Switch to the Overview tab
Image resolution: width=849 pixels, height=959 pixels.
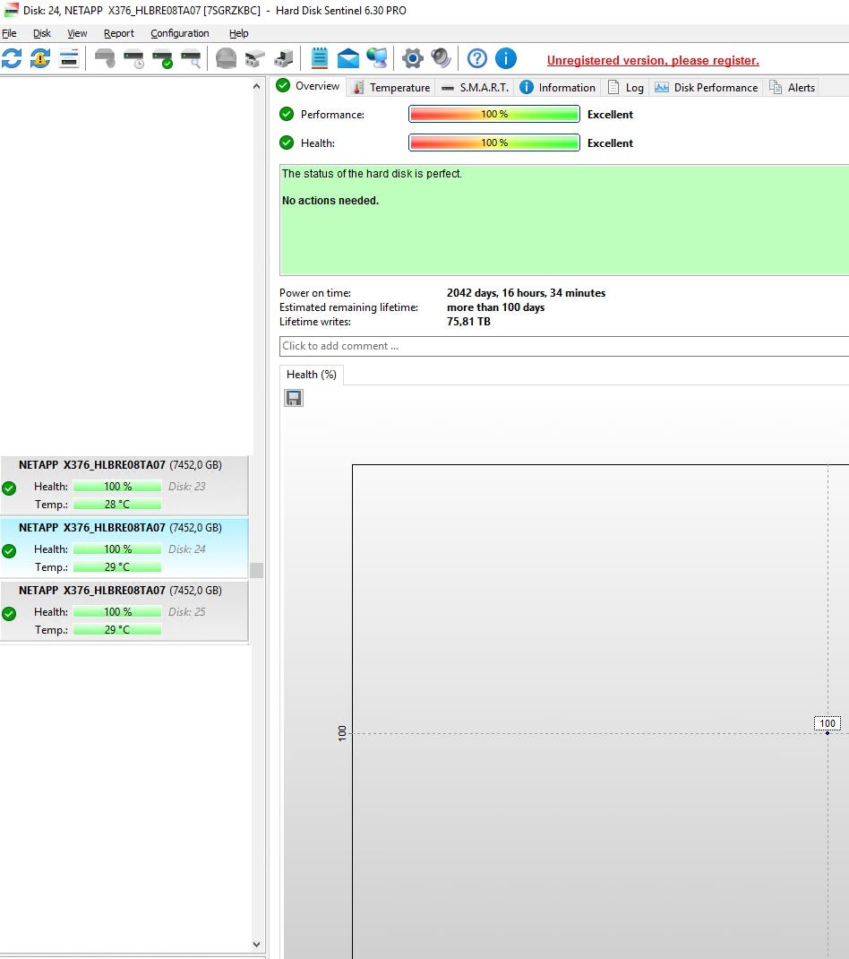[x=309, y=86]
